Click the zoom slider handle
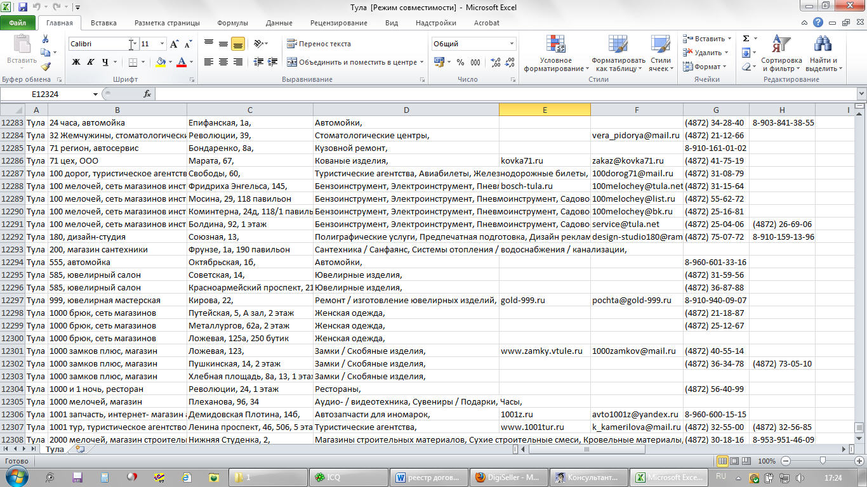Image resolution: width=867 pixels, height=487 pixels. click(823, 461)
